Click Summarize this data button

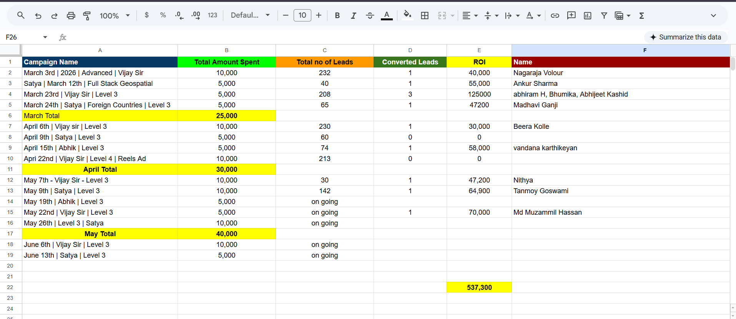[x=686, y=37]
